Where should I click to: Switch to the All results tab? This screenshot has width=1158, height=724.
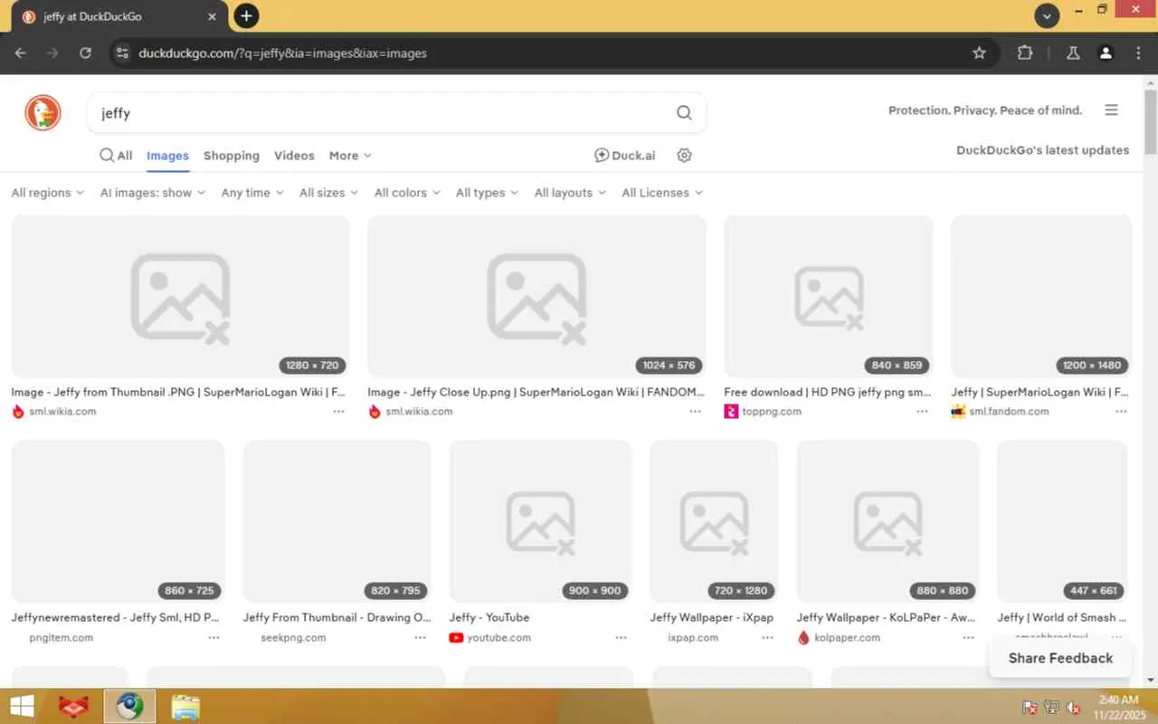[116, 156]
